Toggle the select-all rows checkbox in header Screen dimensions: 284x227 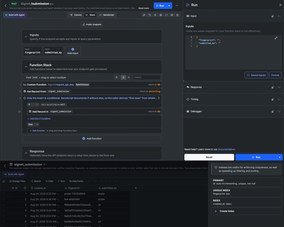coord(3,188)
